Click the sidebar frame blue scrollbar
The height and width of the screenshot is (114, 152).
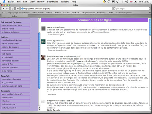39,60
